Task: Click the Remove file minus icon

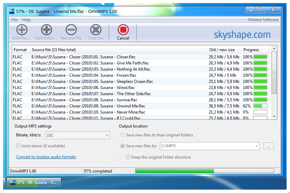Action: pyautogui.click(x=71, y=30)
